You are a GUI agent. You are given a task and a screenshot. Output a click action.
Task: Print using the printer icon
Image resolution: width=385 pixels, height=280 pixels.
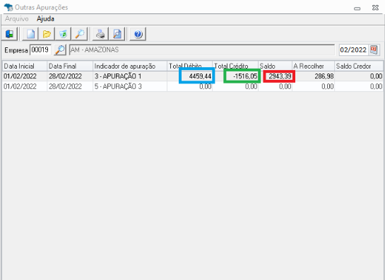point(100,34)
